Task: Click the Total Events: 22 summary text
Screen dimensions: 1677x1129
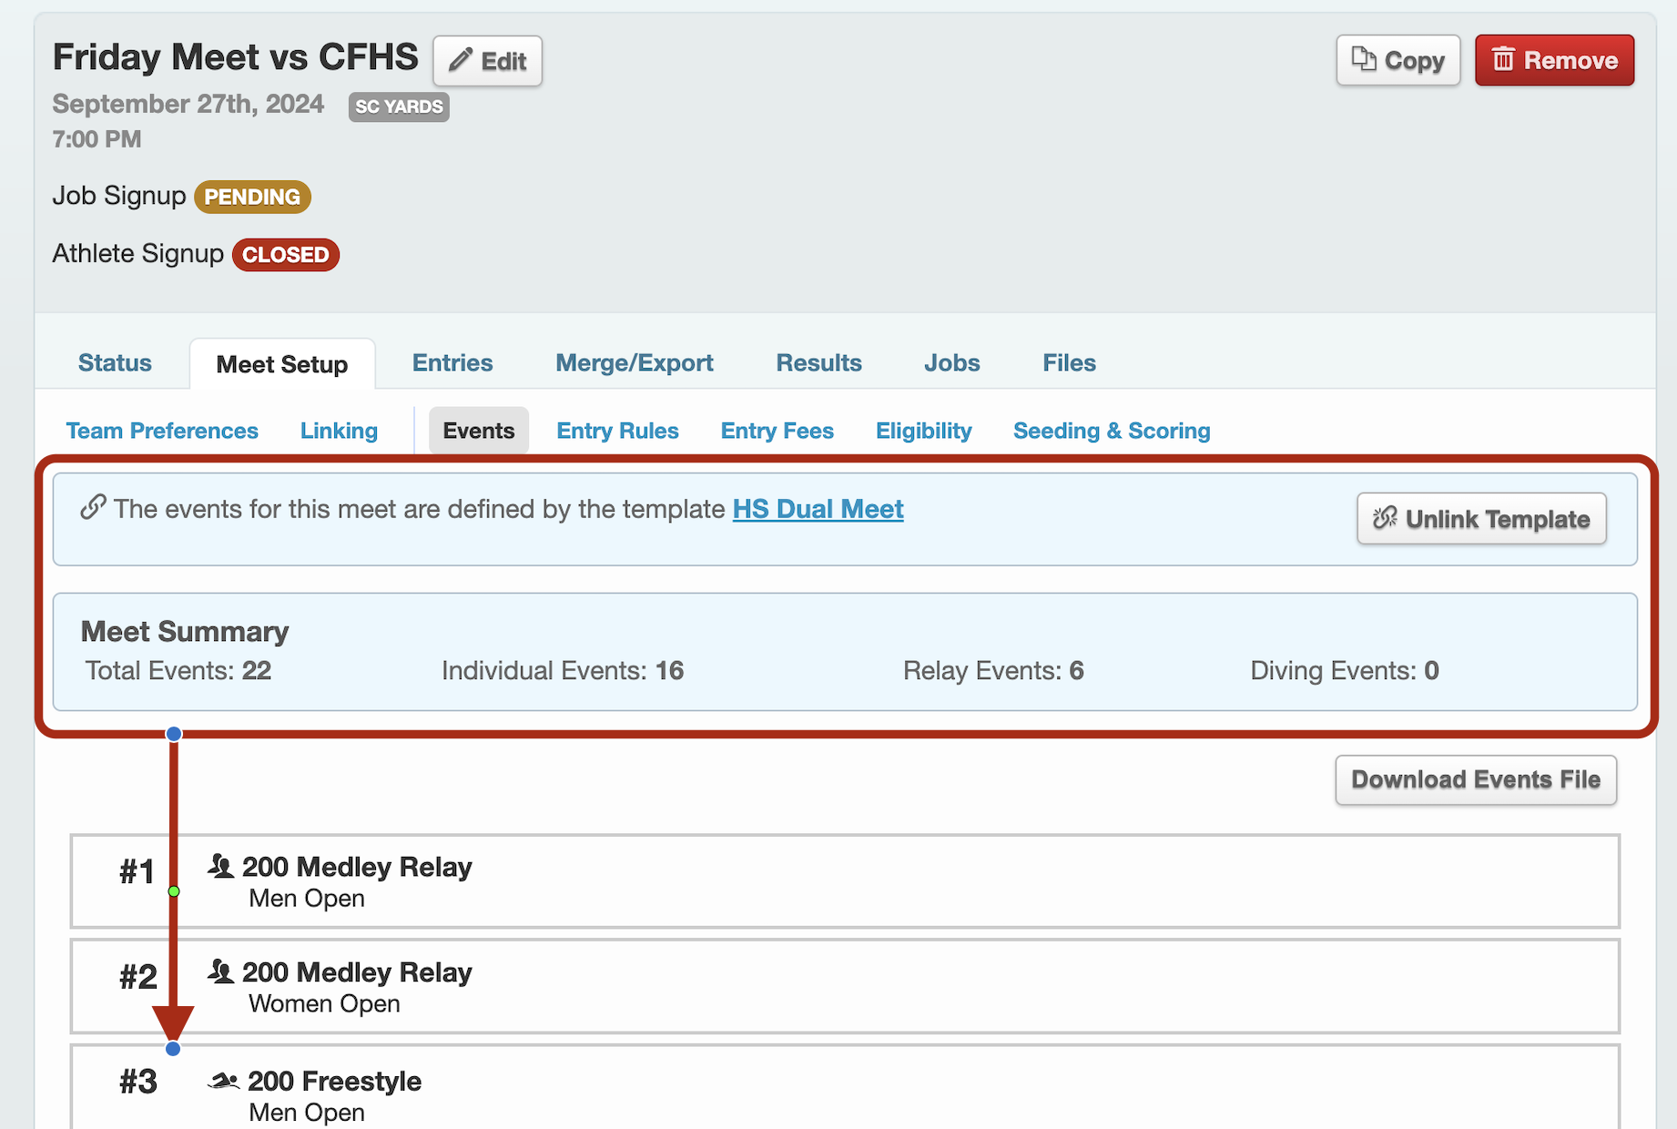Action: tap(178, 671)
